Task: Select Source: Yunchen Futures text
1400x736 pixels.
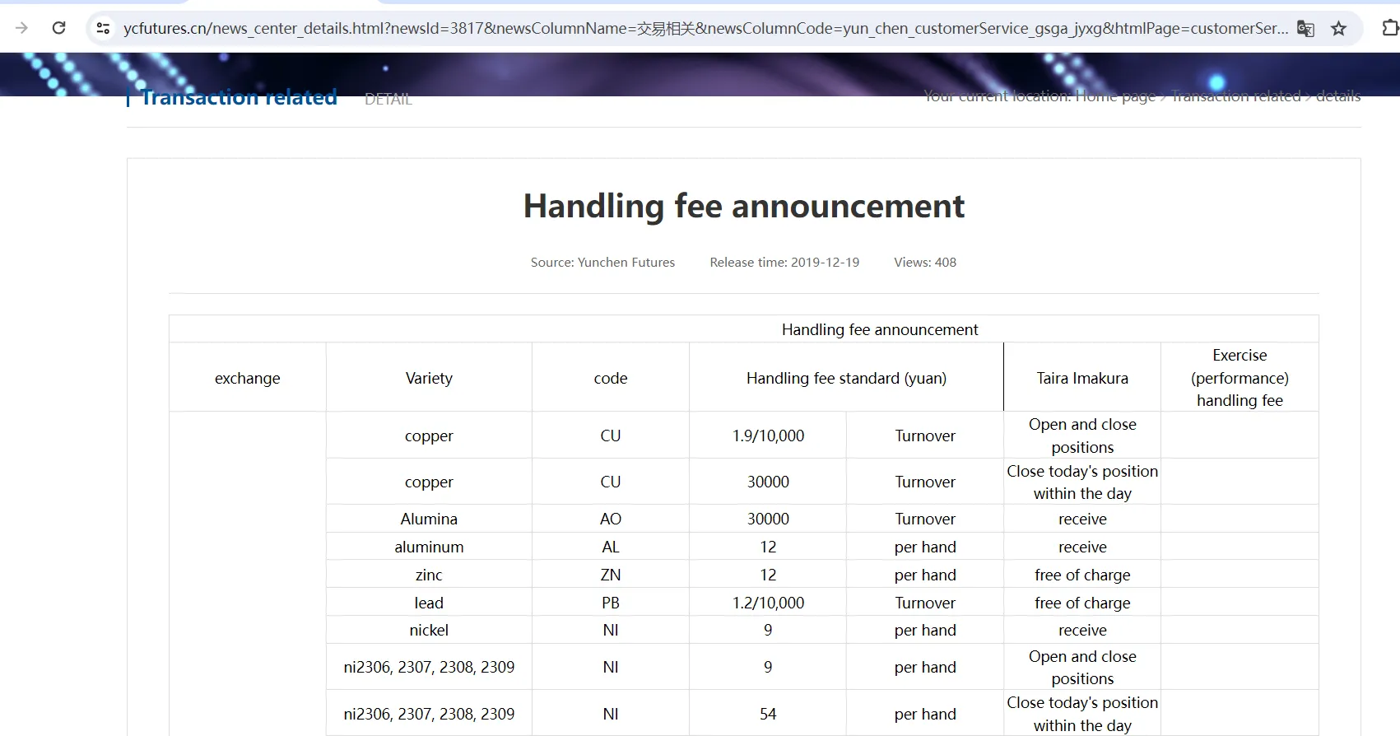Action: [x=602, y=262]
